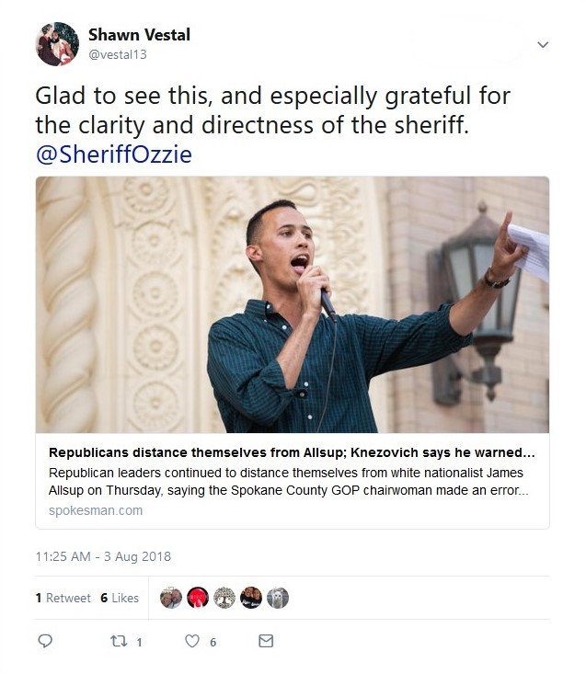Screen dimensions: 586x674
Task: Click the 11:25 AM - 3 Aug 2018 timestamp
Action: (103, 556)
